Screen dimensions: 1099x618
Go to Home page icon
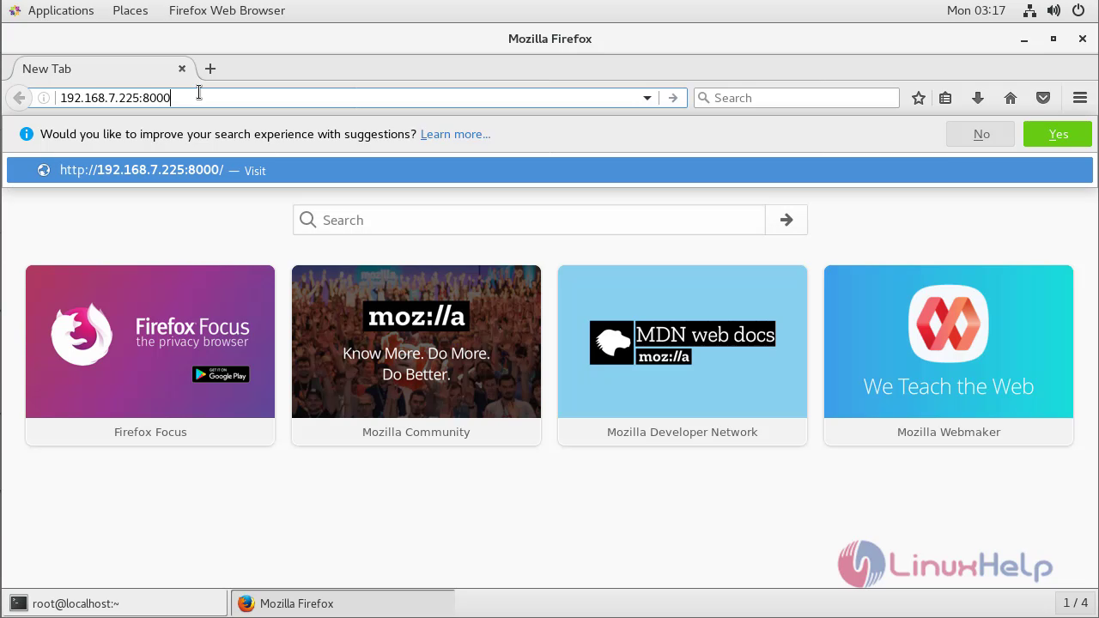coord(1011,98)
